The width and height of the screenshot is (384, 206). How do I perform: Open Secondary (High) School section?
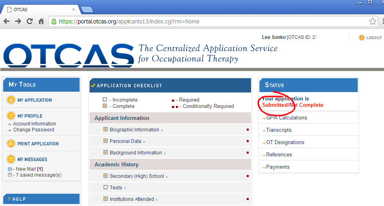click(137, 176)
